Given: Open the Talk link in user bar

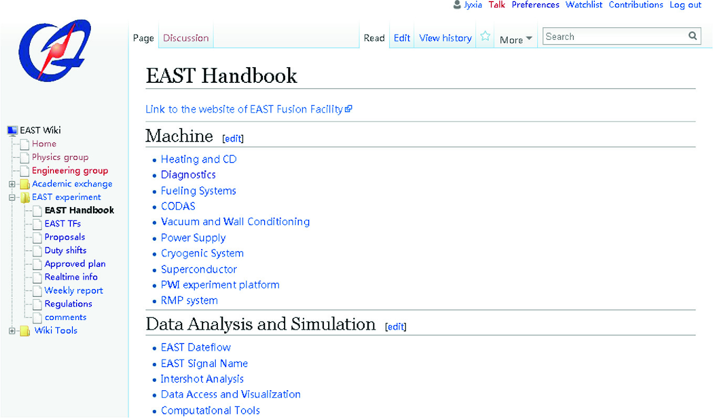Looking at the screenshot, I should [x=497, y=5].
